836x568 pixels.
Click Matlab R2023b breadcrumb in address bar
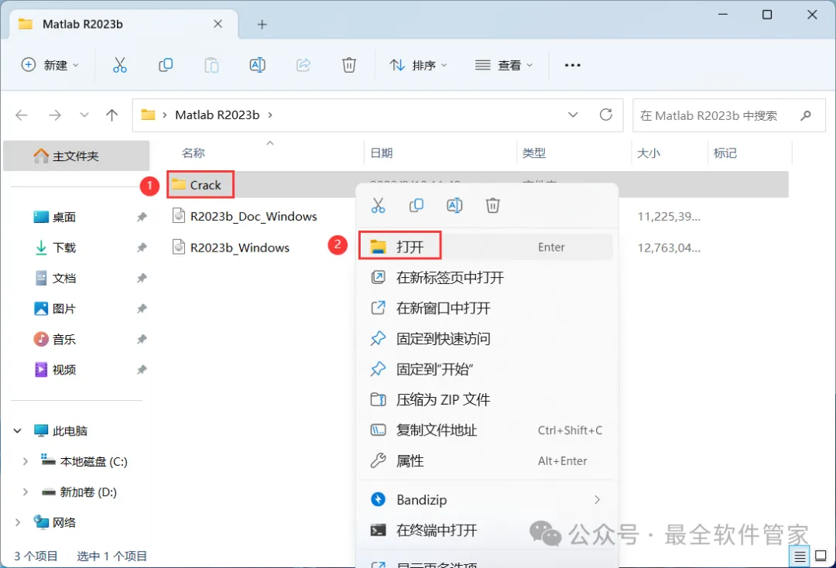(x=217, y=115)
